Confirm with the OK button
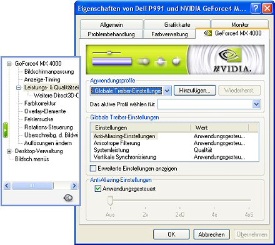This screenshot has width=275, height=245. [x=171, y=234]
